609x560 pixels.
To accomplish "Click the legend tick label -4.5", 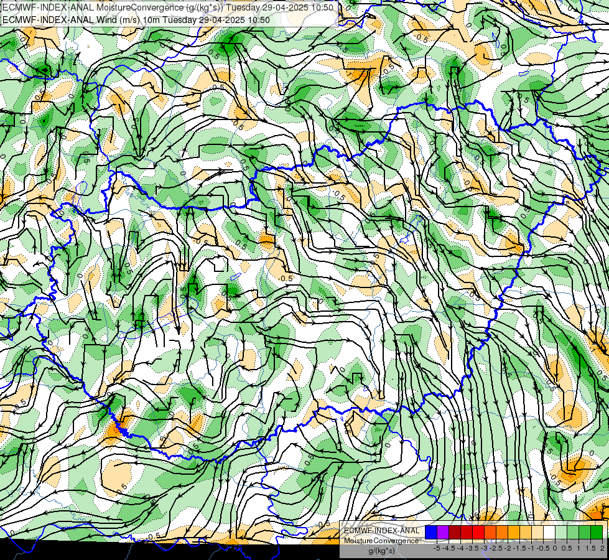I will (449, 548).
